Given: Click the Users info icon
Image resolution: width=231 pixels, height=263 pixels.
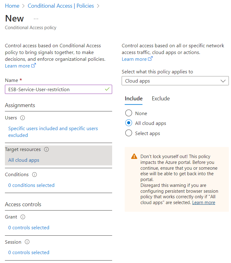Looking at the screenshot, I should [x=22, y=118].
